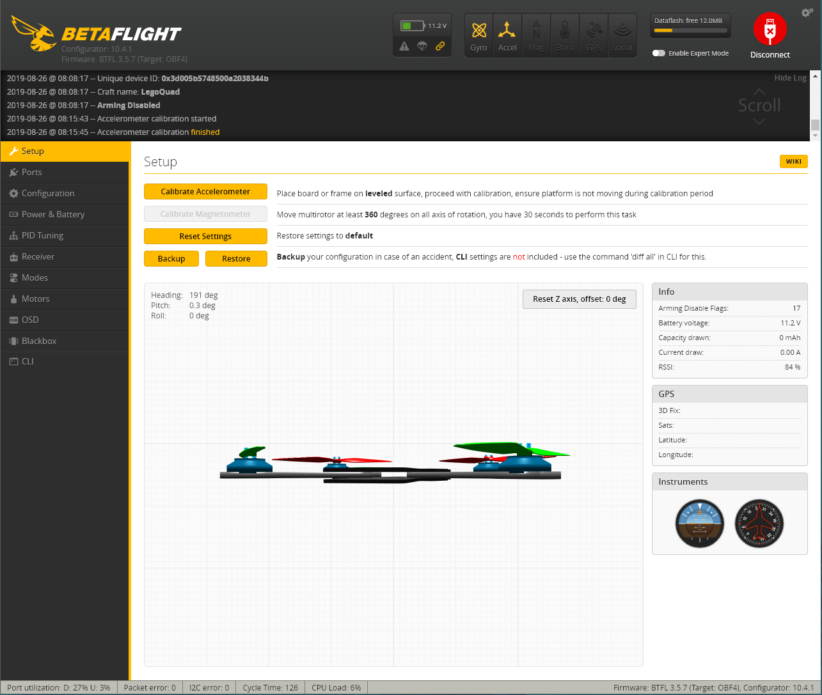Click the log Scroll up chevron

(x=759, y=92)
